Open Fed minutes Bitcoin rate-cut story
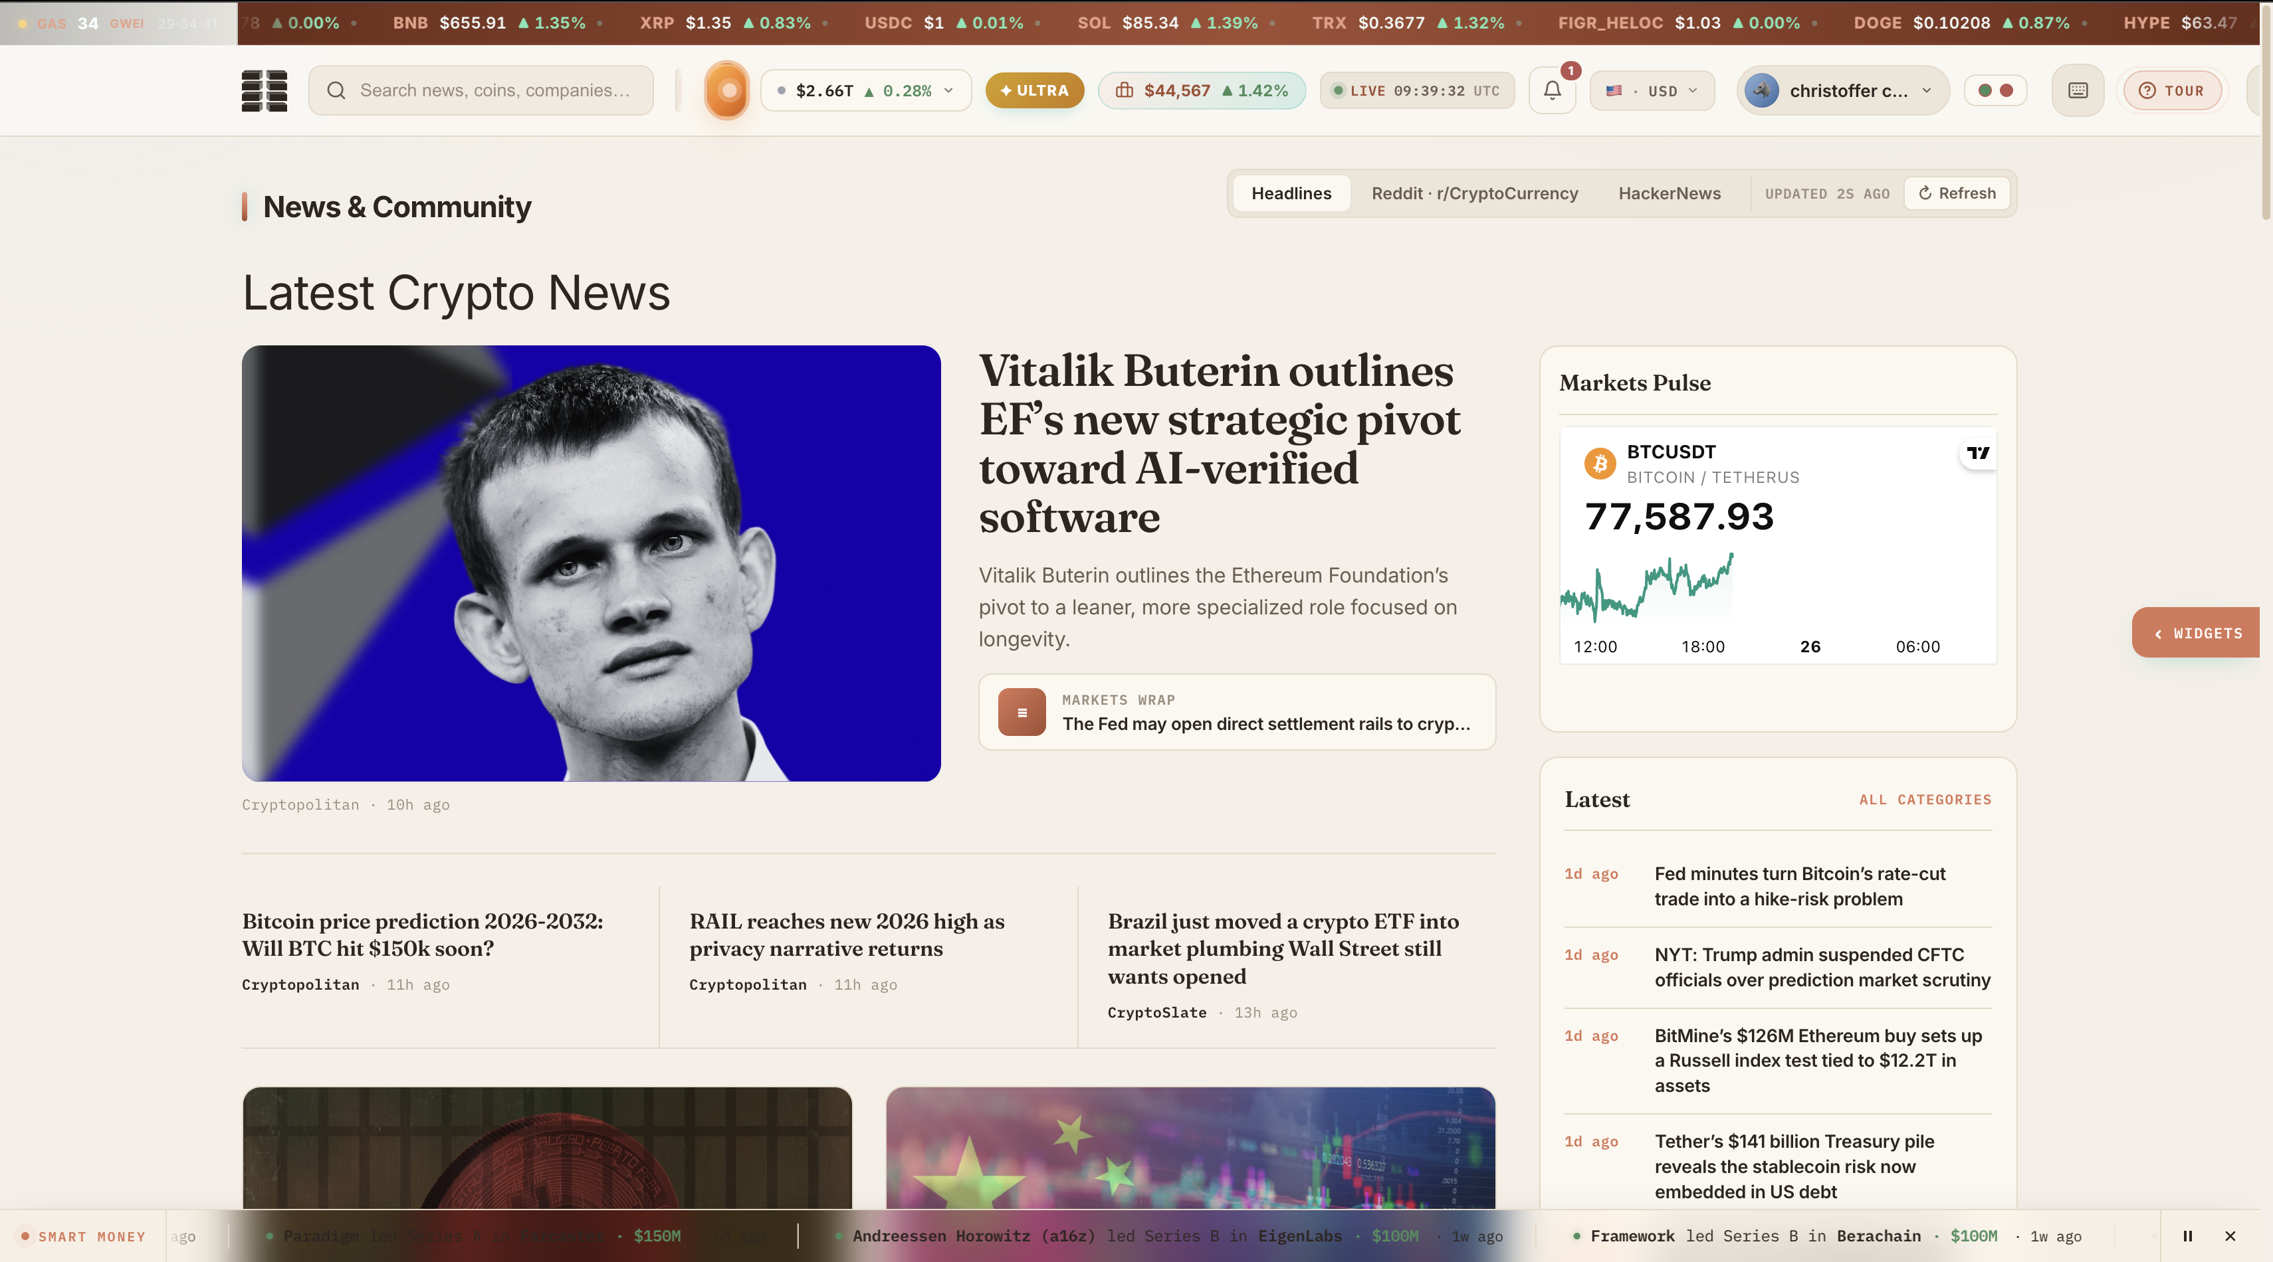Screen dimensions: 2273x1262 click(x=1799, y=886)
